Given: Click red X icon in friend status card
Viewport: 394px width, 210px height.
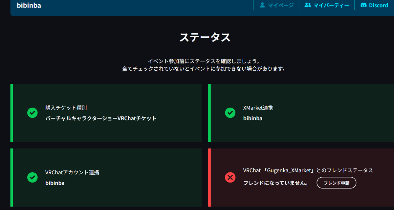Looking at the screenshot, I should pos(230,177).
